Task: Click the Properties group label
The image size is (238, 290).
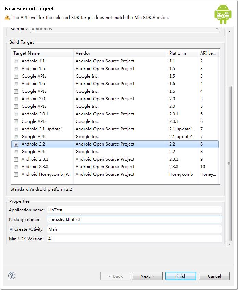Action: coord(20,201)
